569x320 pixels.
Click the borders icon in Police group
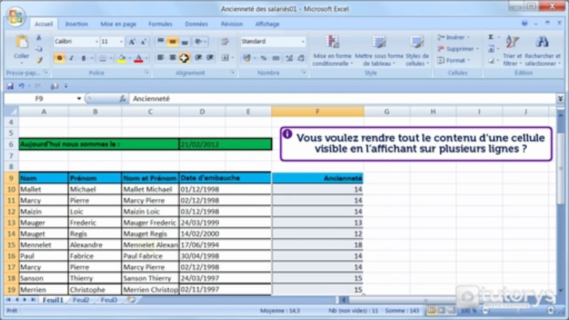[x=102, y=58]
